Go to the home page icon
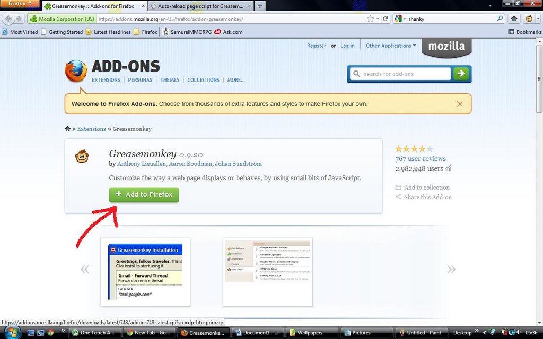 [x=514, y=19]
